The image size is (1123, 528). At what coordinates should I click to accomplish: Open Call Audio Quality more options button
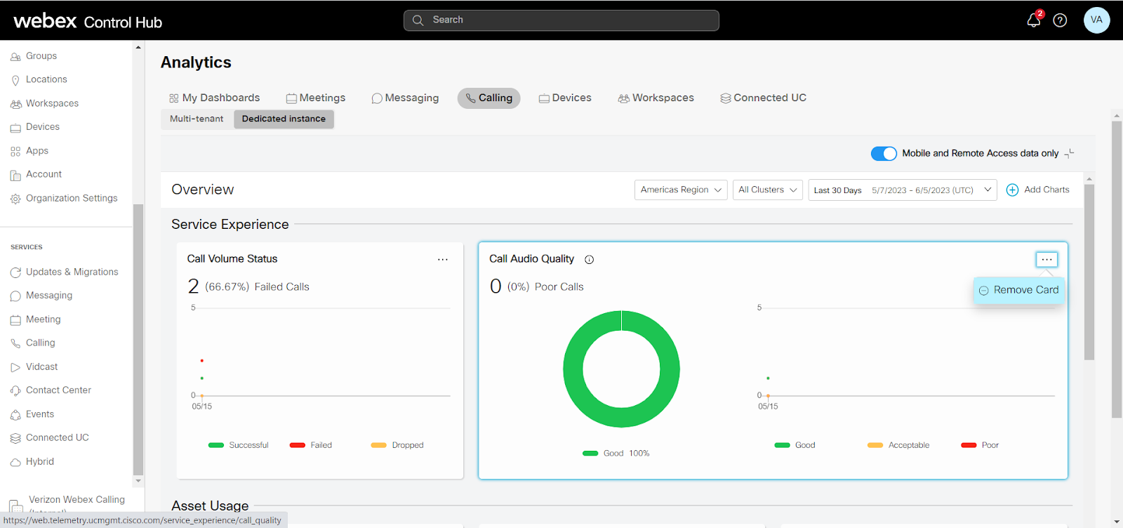1046,260
